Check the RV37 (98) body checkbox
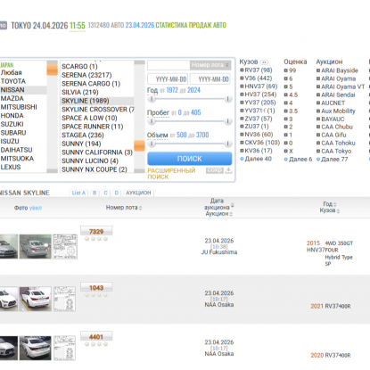This screenshot has height=370, width=370. (x=242, y=70)
